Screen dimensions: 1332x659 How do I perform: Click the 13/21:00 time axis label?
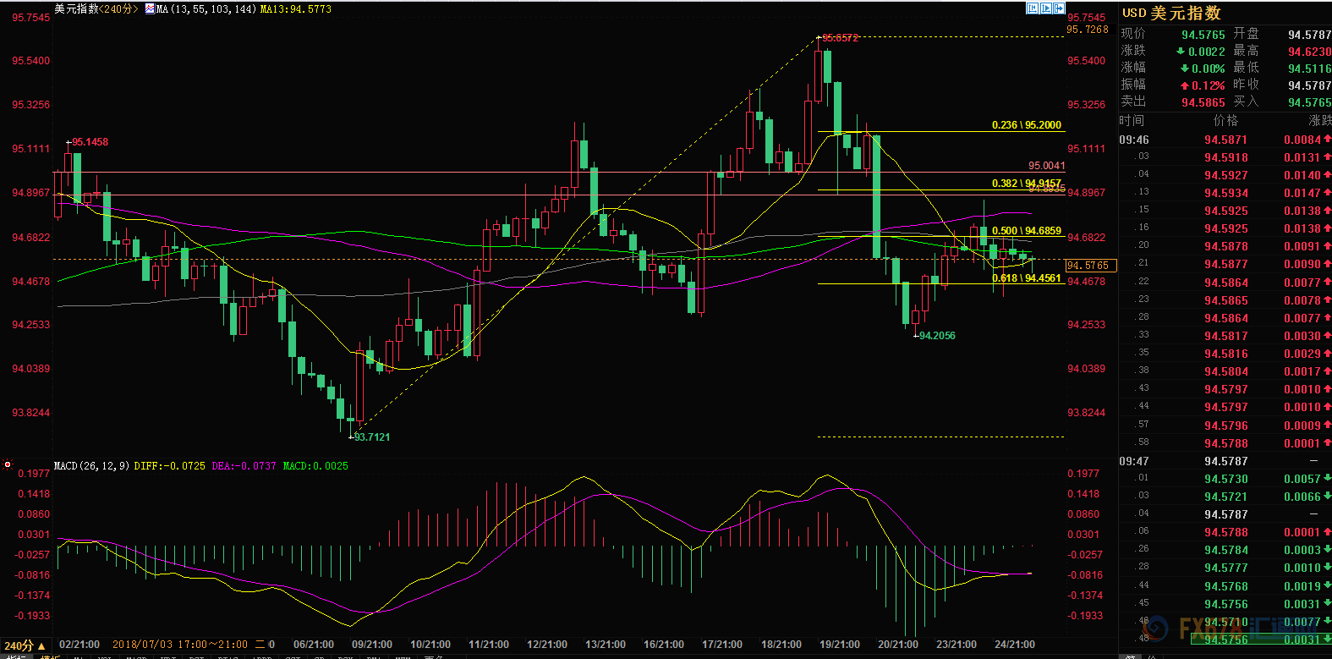point(606,645)
